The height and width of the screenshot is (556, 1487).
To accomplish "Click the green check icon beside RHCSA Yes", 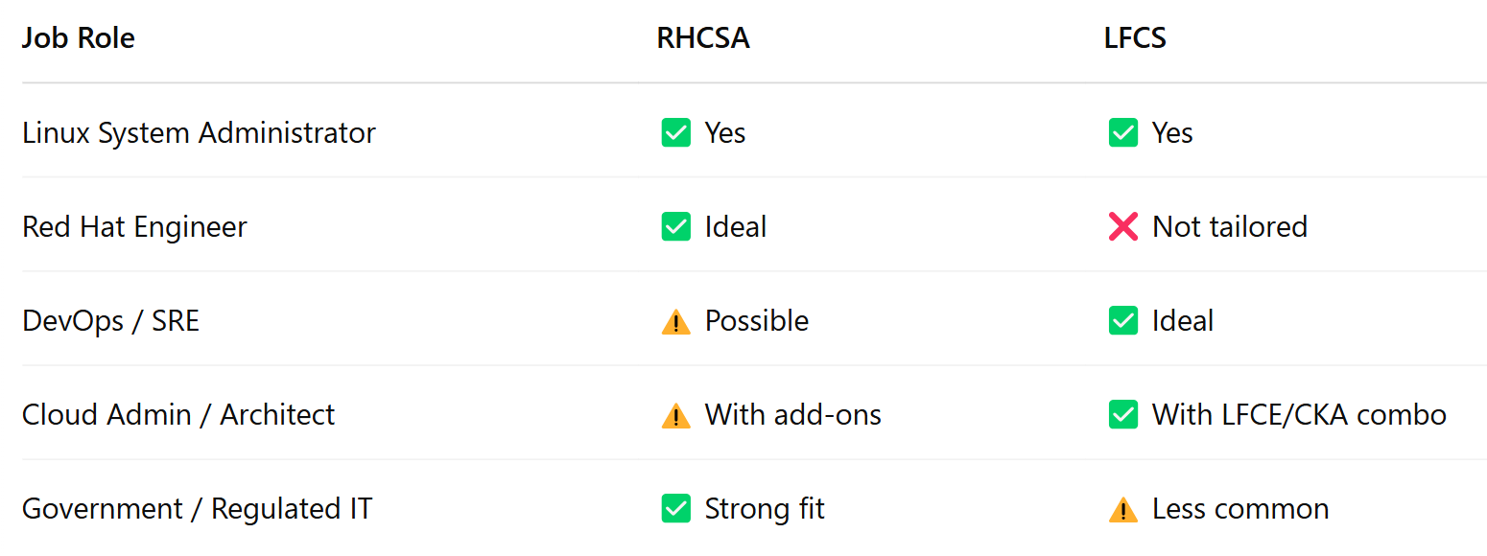I will (676, 132).
